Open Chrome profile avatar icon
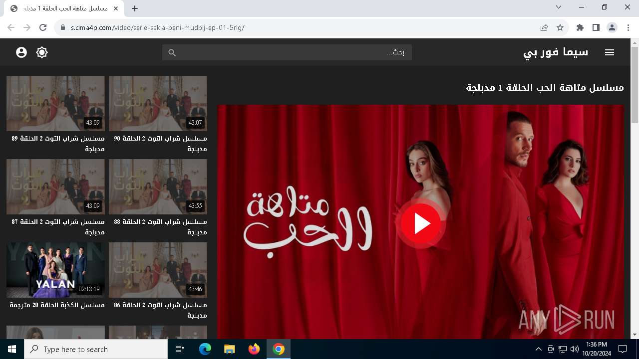The width and height of the screenshot is (639, 359). (x=612, y=27)
